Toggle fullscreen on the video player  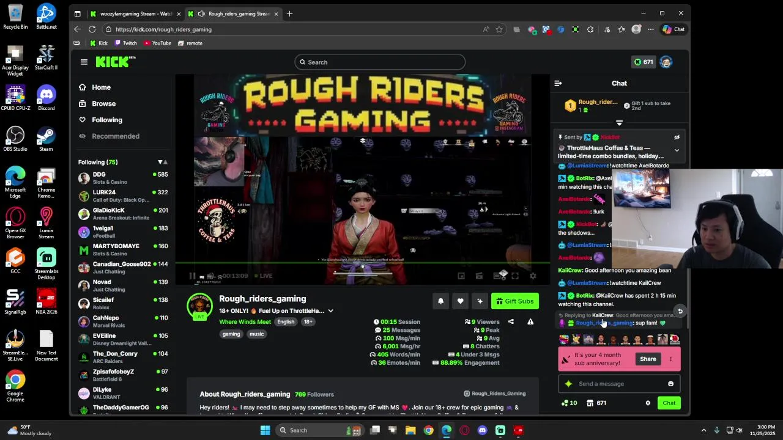pos(515,276)
